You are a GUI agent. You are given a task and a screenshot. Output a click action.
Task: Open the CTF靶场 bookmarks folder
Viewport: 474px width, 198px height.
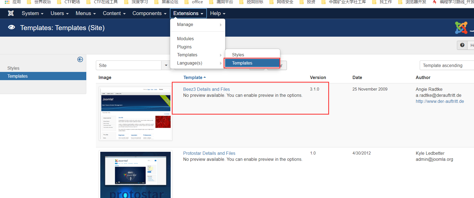pos(68,2)
